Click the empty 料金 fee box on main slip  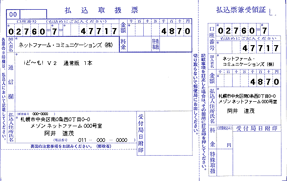click(x=140, y=44)
